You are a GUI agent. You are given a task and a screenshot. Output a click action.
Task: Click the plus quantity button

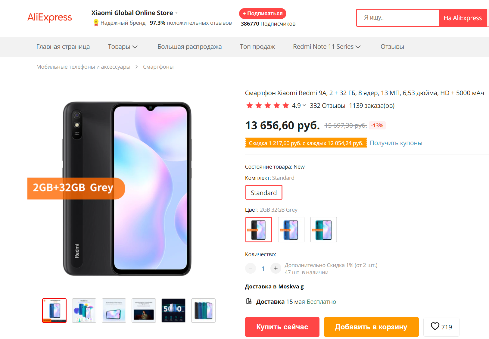click(276, 268)
